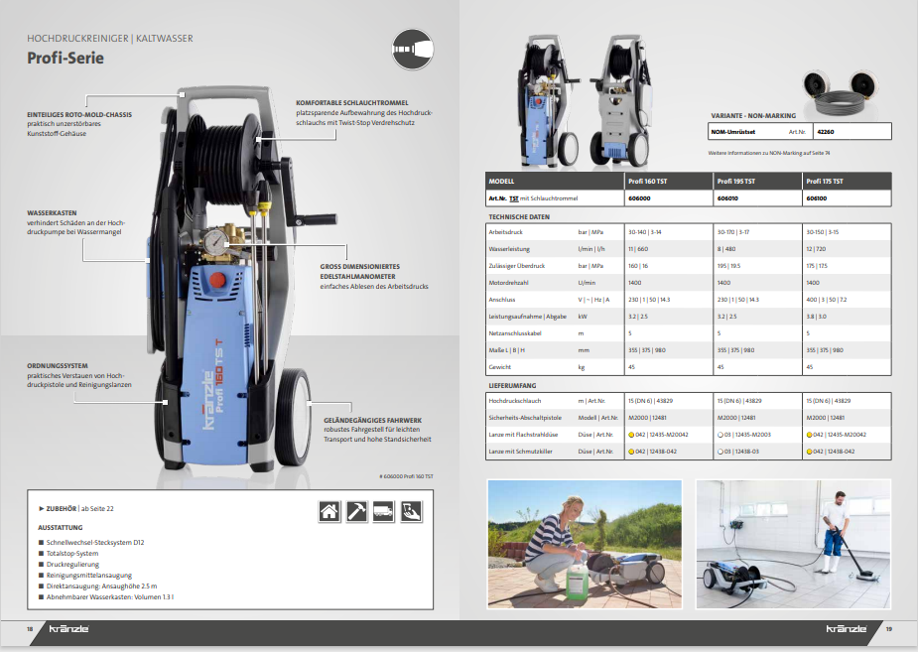
Task: Click page number 19 in footer
Action: (889, 629)
